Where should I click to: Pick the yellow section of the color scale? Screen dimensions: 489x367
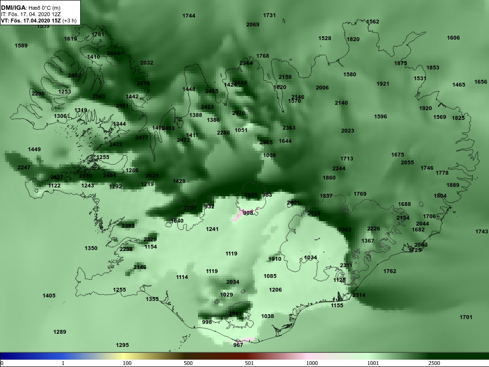(125, 356)
